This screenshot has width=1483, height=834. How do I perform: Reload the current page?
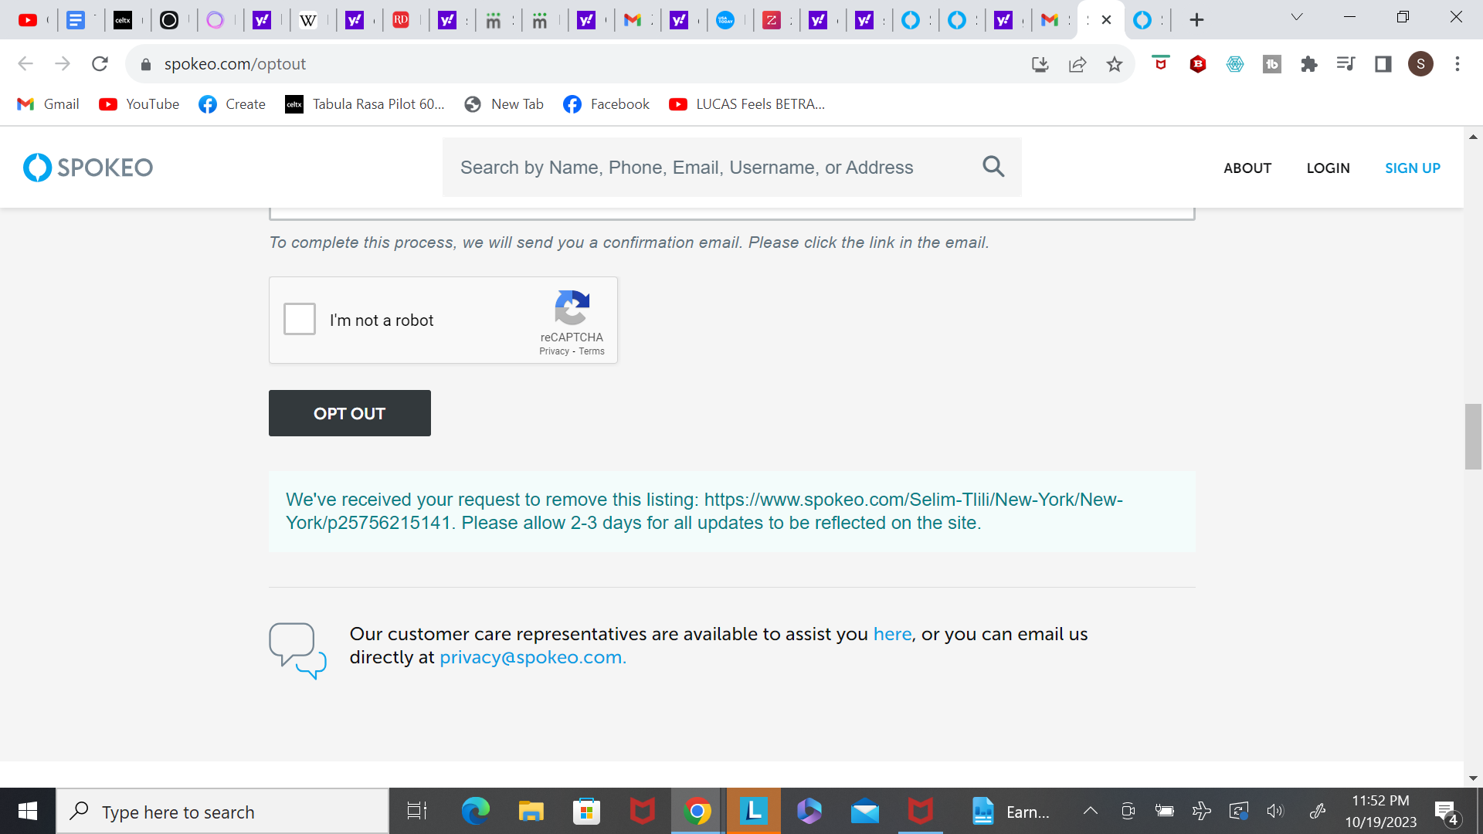pos(100,64)
